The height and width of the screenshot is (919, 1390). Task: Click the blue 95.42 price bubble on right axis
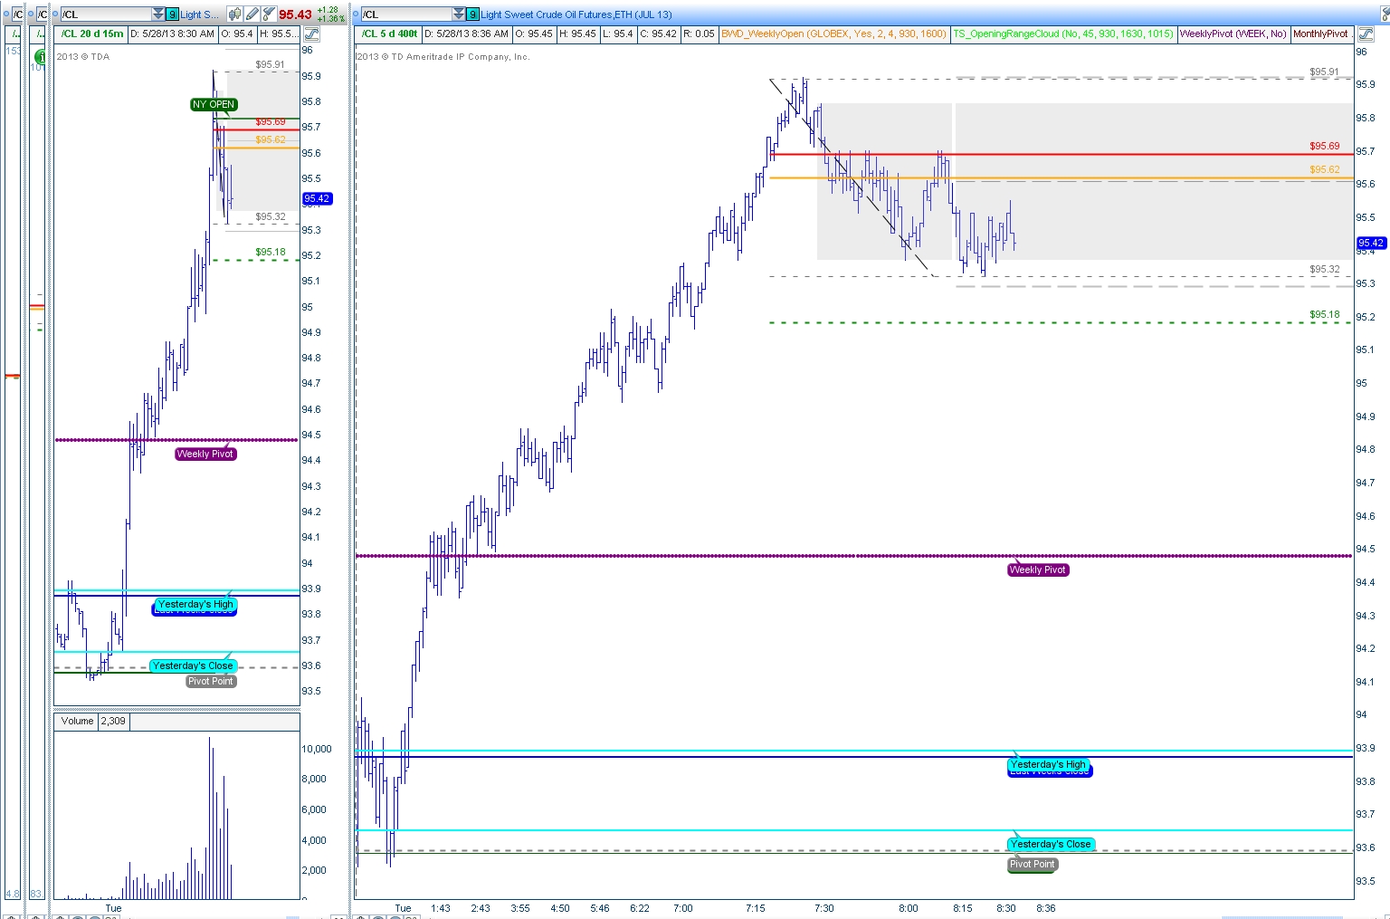(x=1371, y=243)
